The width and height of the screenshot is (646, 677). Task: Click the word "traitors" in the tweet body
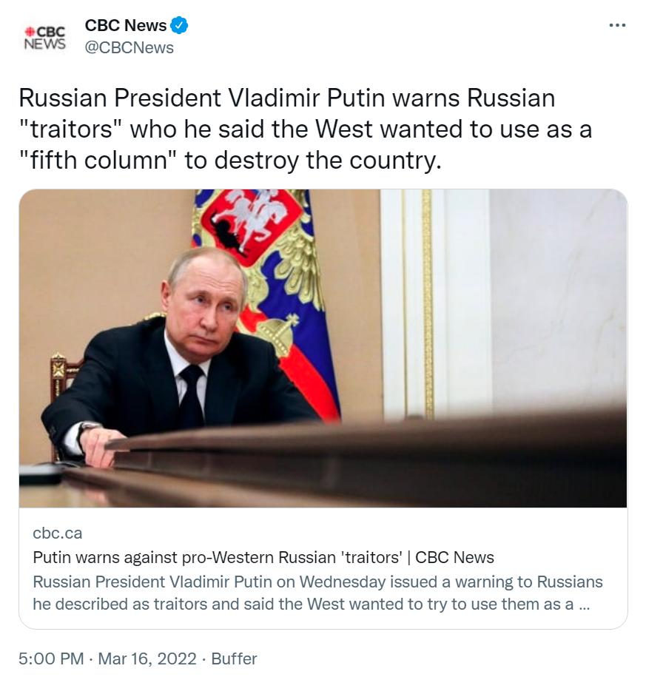(x=71, y=129)
